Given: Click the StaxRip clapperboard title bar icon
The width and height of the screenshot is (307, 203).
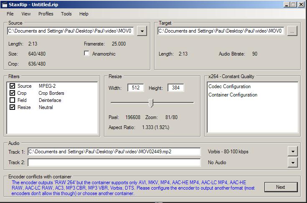Looking at the screenshot, I should pyautogui.click(x=4, y=5).
